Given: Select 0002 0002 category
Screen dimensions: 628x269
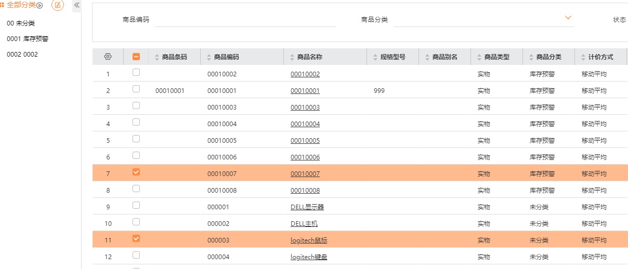Looking at the screenshot, I should (22, 55).
